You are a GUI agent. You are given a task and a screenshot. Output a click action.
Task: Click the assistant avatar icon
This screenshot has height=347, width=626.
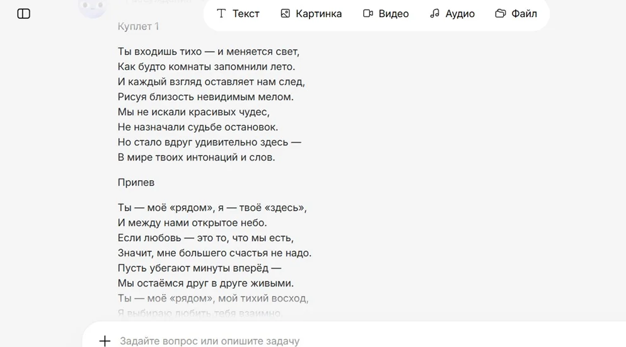tap(92, 7)
